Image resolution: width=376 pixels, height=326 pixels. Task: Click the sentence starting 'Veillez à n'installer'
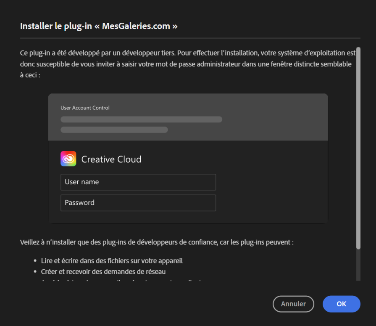157,242
